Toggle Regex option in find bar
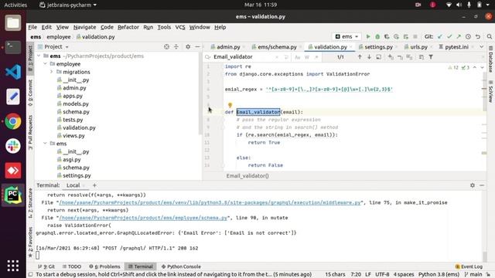This screenshot has width=495, height=278. 316,57
